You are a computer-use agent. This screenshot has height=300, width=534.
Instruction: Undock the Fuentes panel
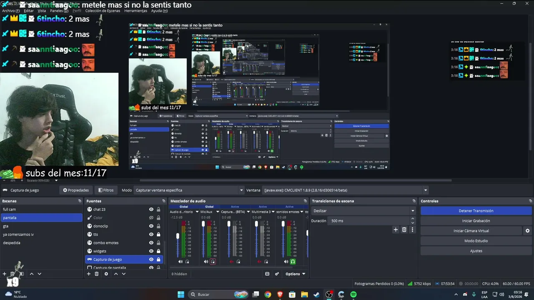tap(163, 201)
